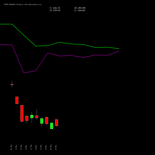Select the 18 May date label
Image resolution: width=155 pixels, height=155 pixels.
41,147
